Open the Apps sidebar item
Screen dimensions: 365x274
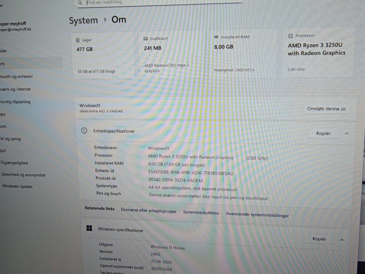3,114
